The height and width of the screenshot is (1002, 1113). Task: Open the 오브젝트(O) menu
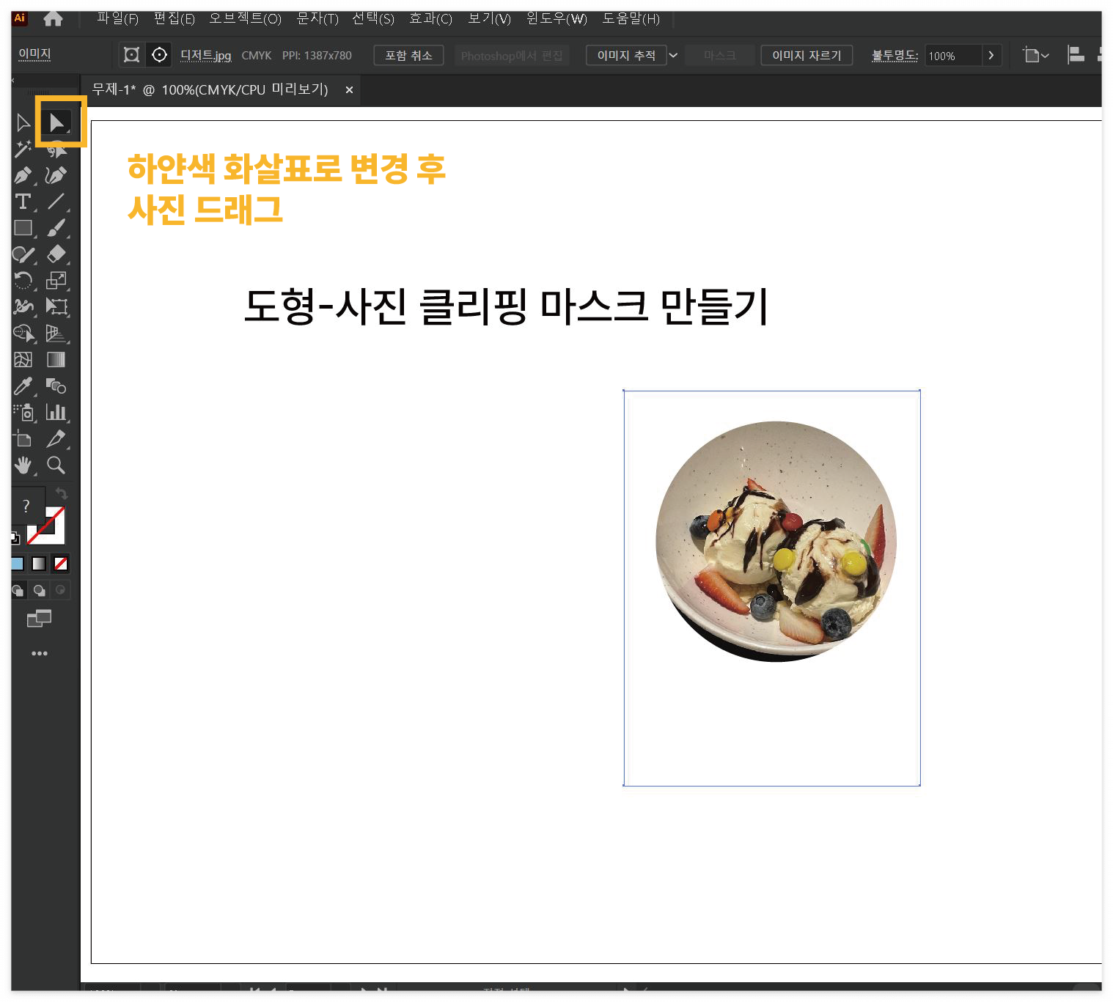pyautogui.click(x=245, y=19)
